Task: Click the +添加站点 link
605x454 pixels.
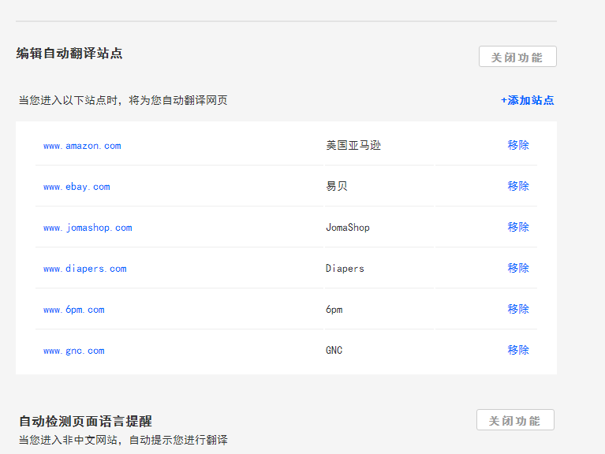Action: pos(527,100)
